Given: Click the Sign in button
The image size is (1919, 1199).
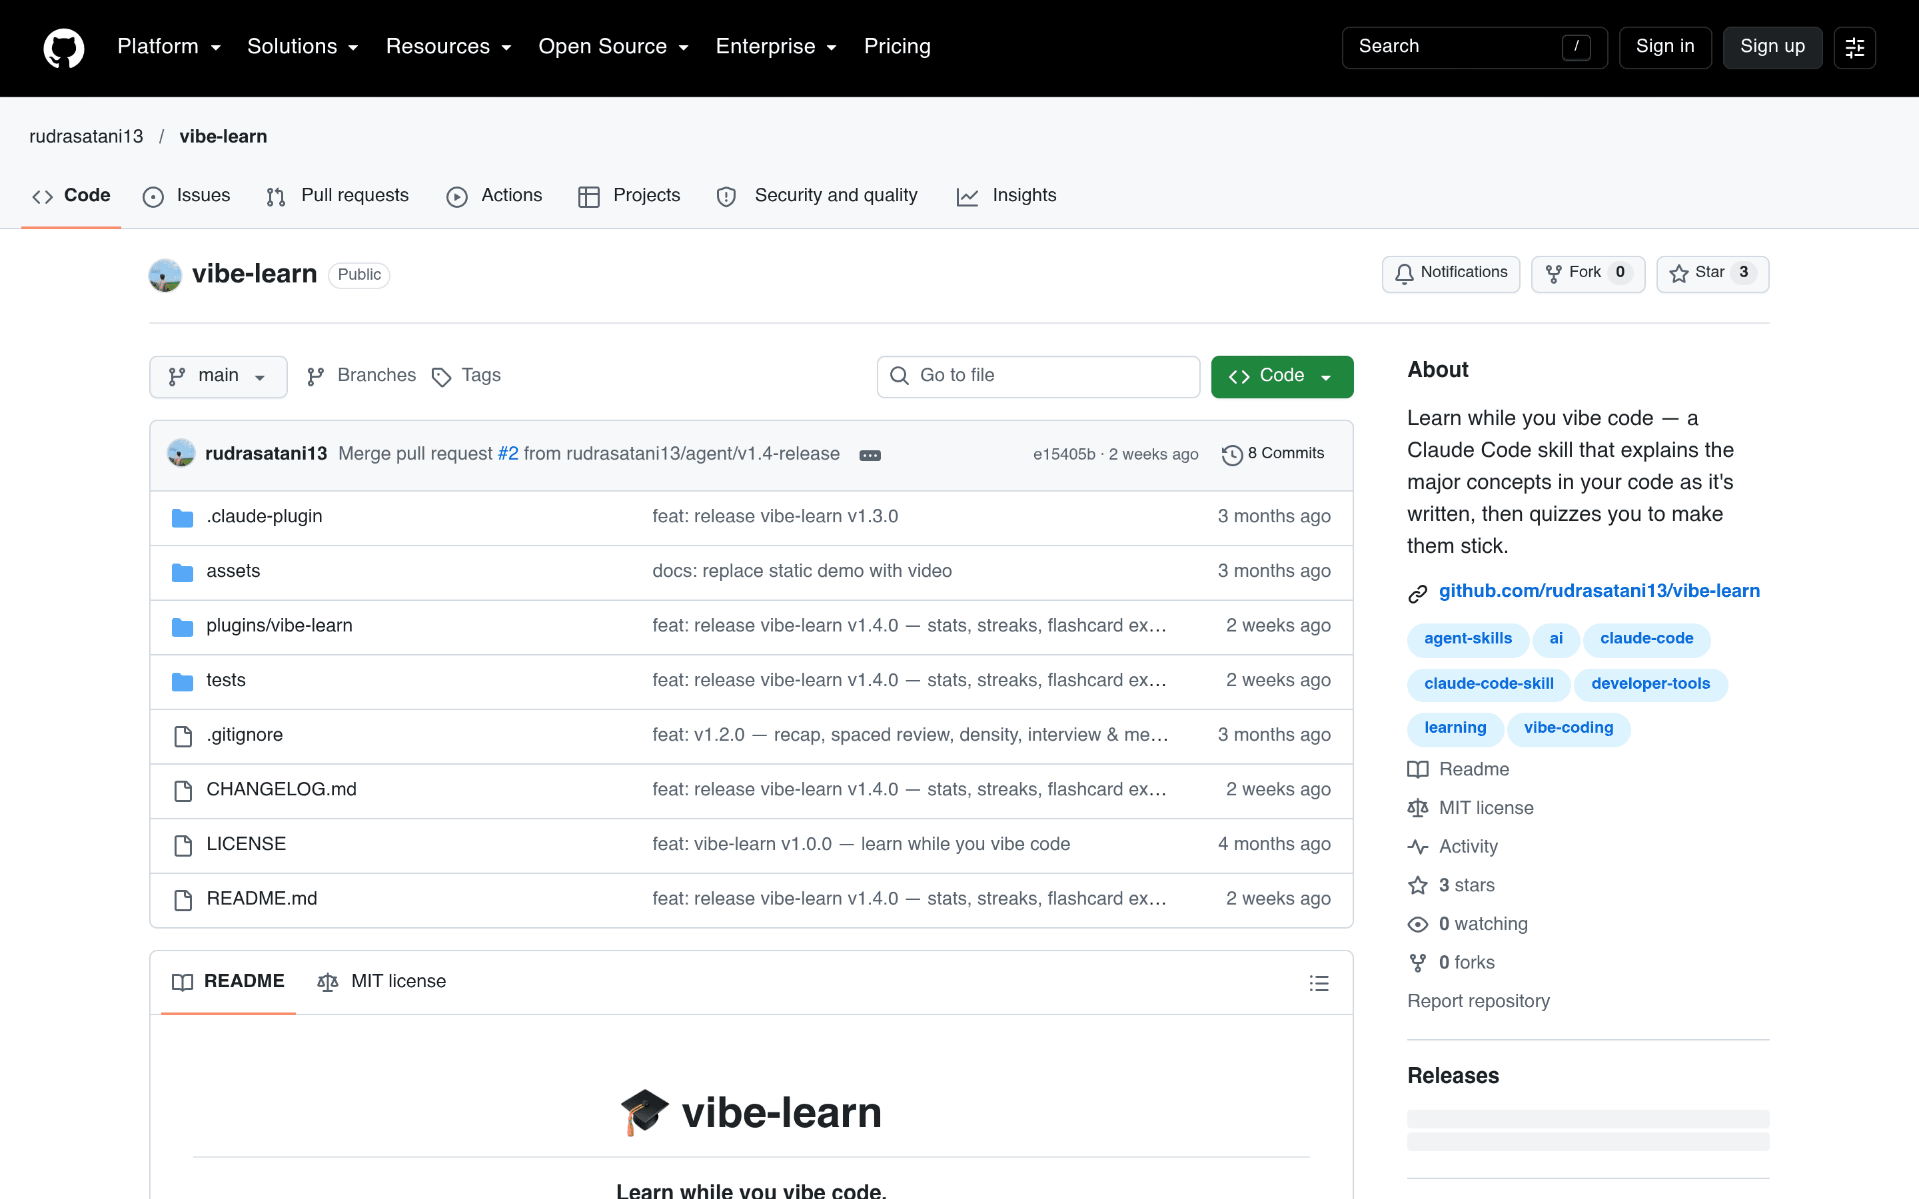Looking at the screenshot, I should 1665,47.
